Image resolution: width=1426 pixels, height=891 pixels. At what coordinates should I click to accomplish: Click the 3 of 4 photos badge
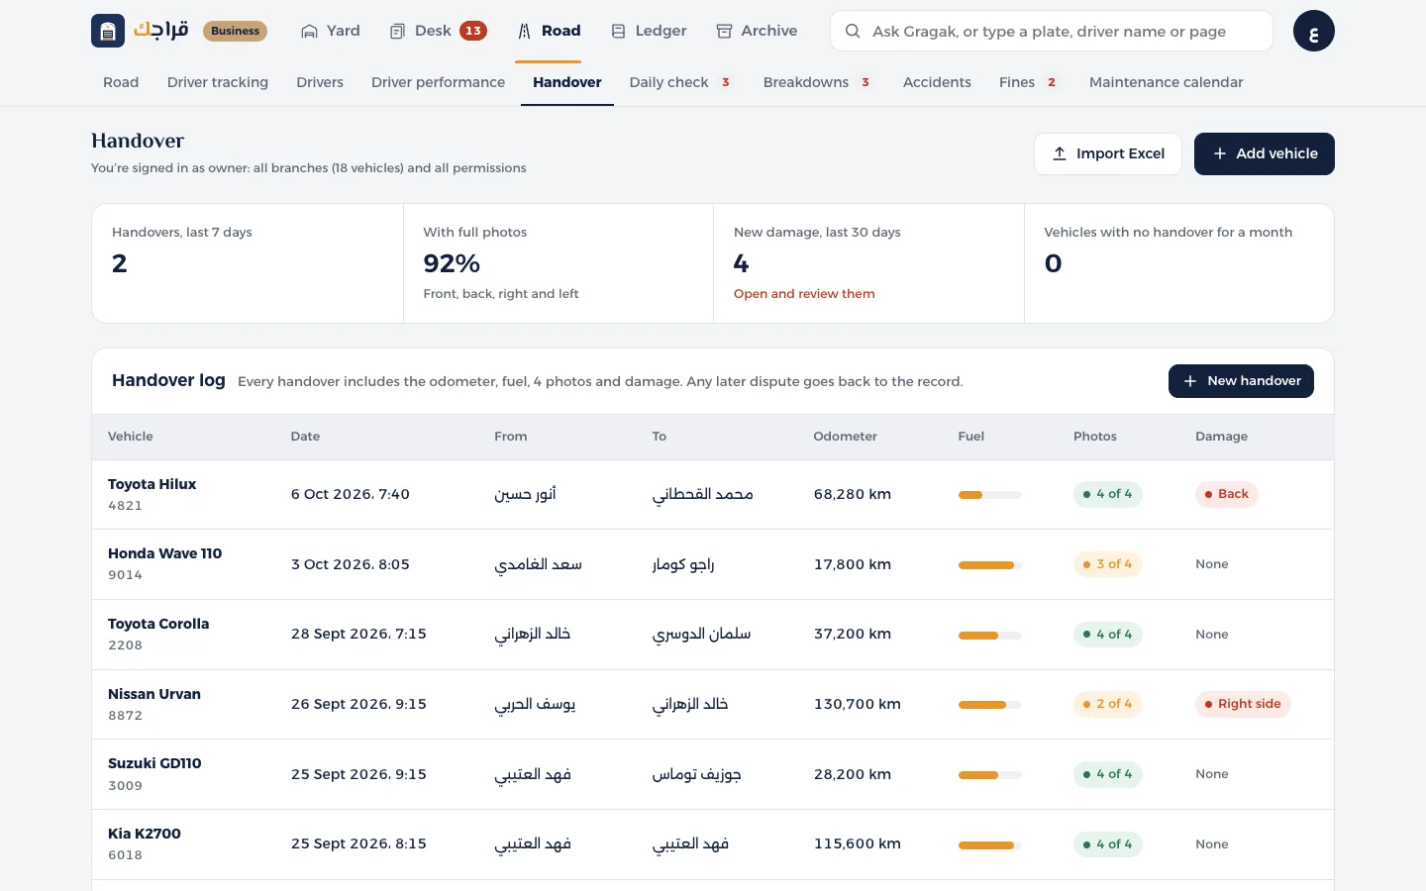pos(1107,564)
